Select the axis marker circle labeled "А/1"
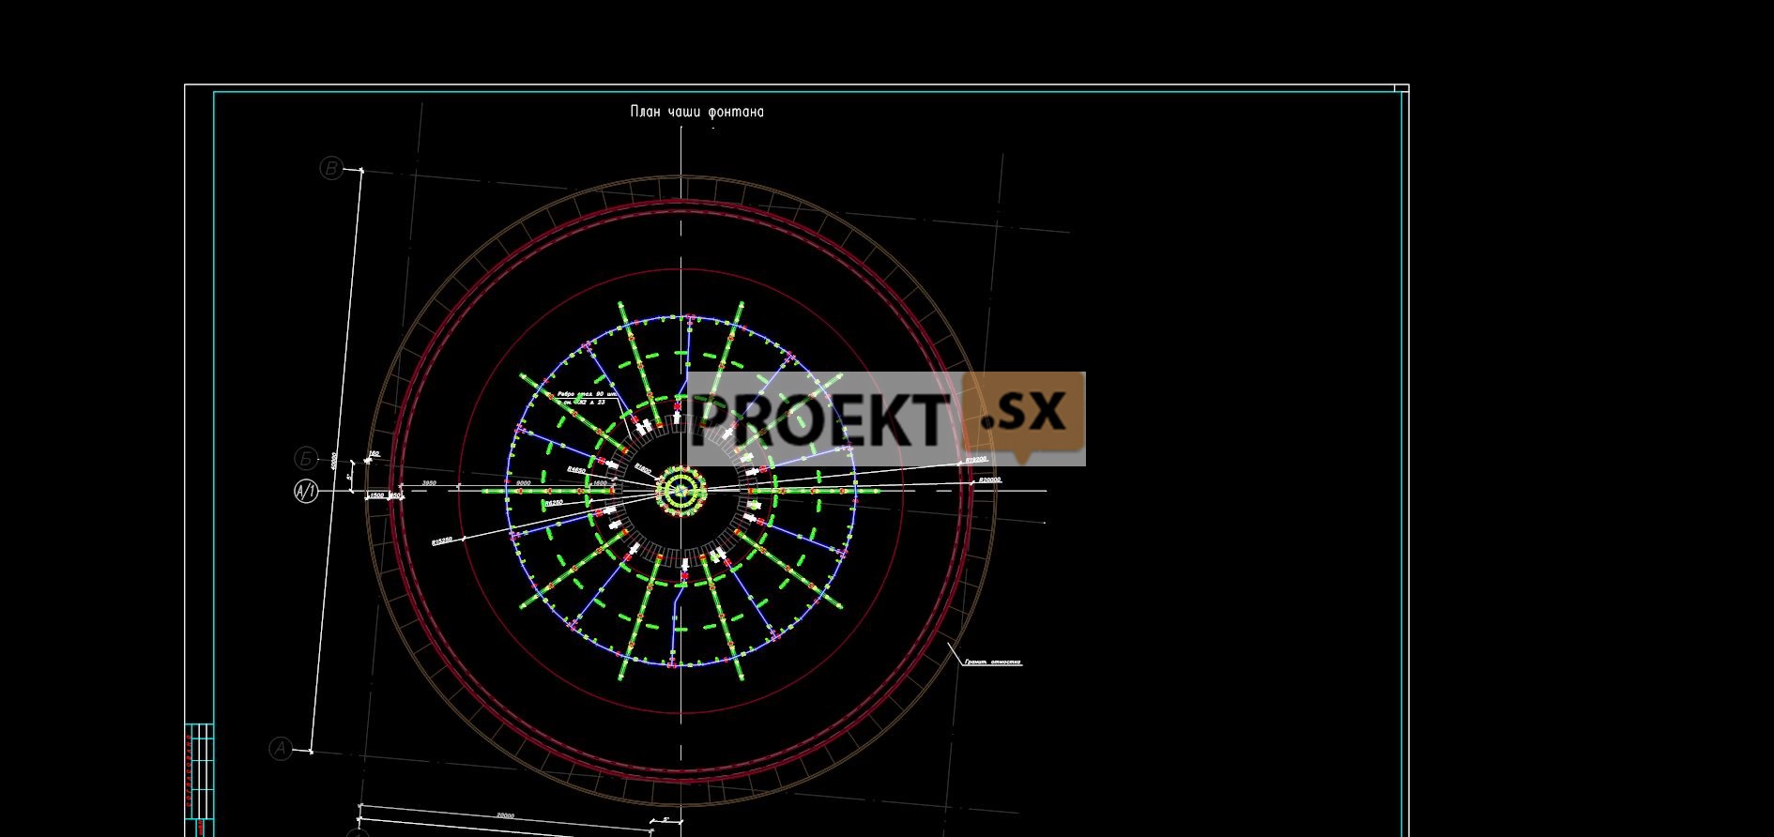Screen dimensions: 1774x837 pos(306,491)
